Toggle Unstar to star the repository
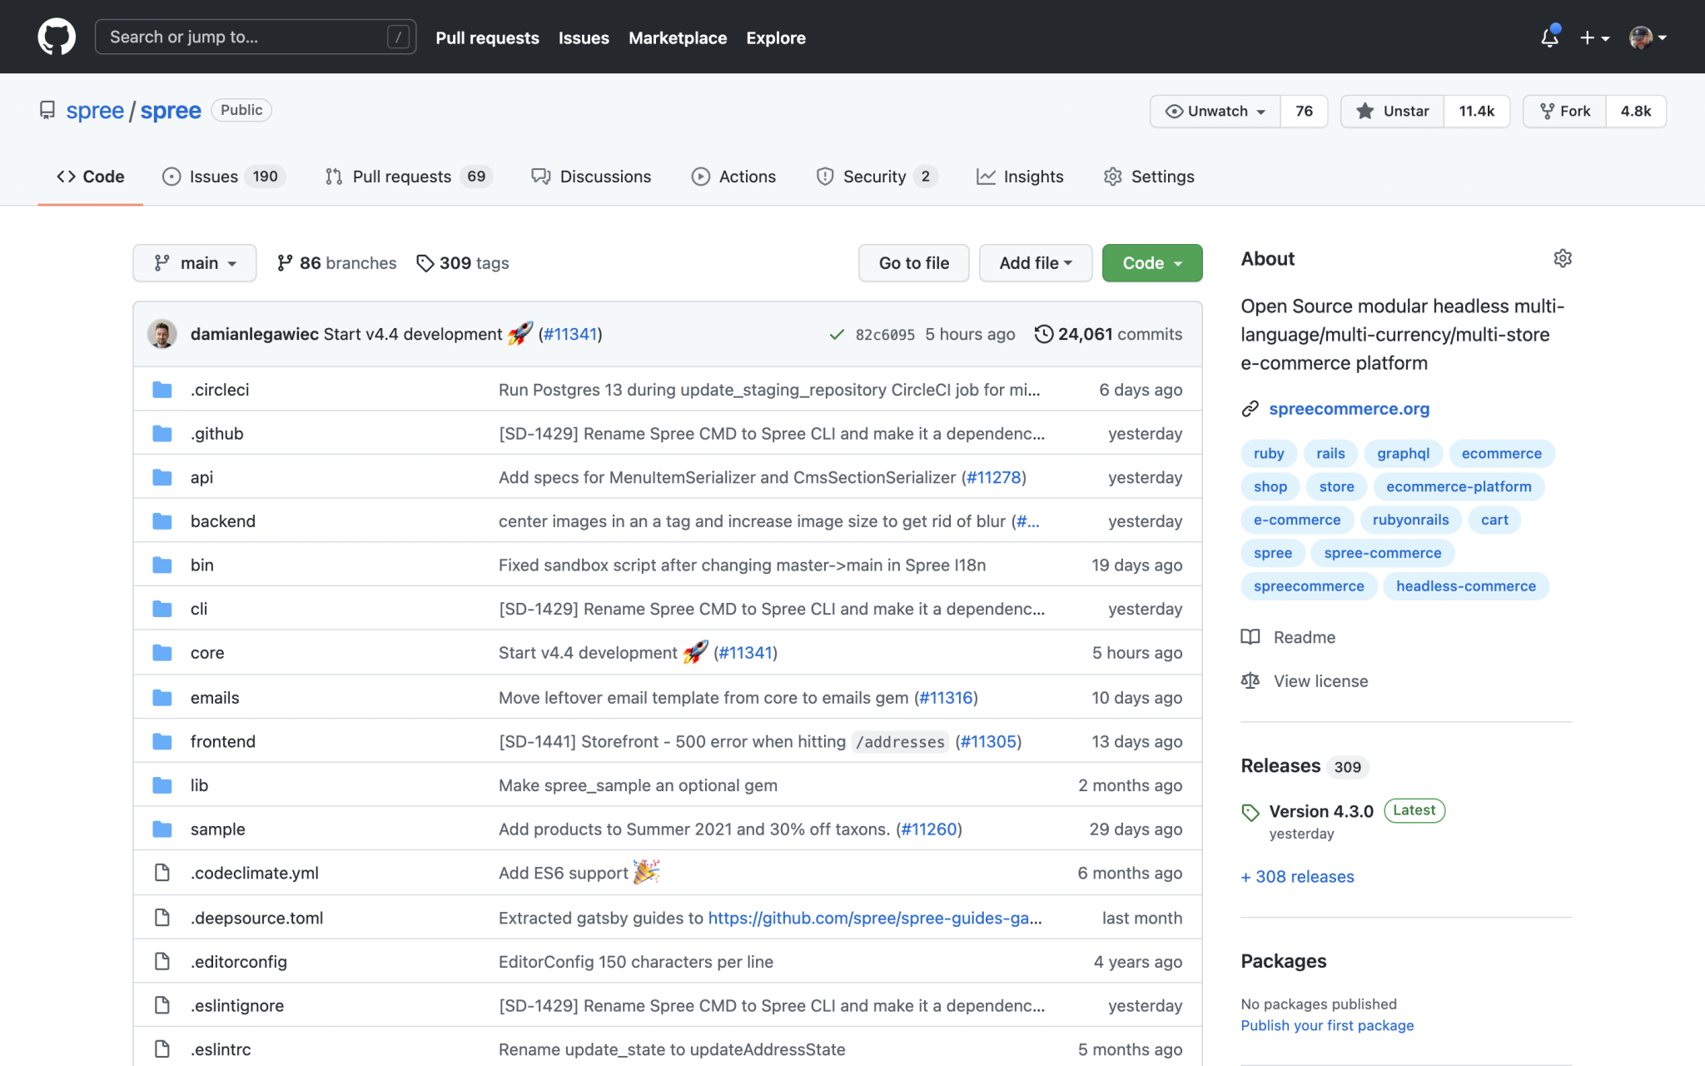Screen dimensions: 1705x1066 (x=1391, y=111)
